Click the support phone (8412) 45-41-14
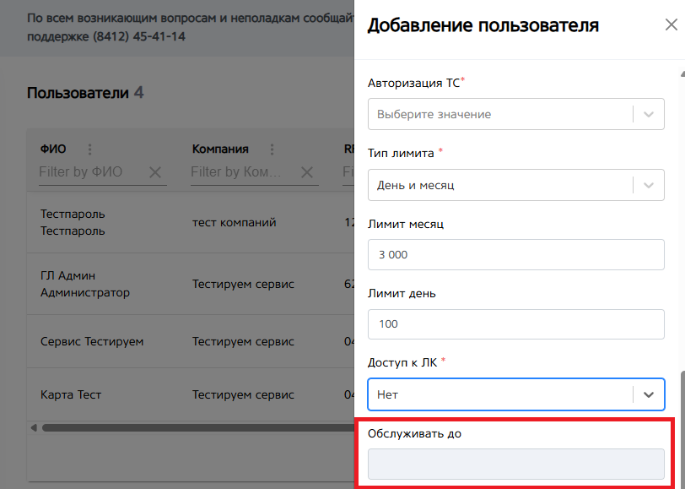The image size is (685, 489). click(x=139, y=36)
